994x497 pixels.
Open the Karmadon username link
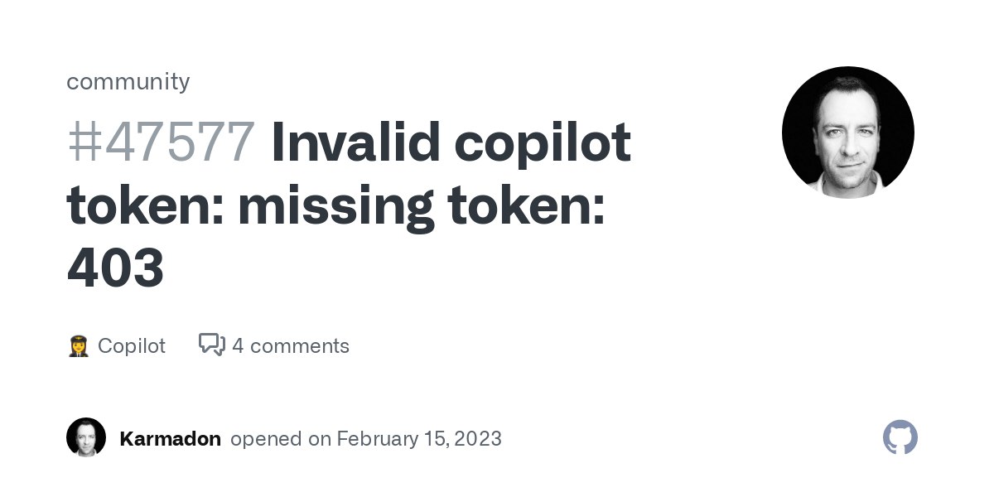[170, 438]
